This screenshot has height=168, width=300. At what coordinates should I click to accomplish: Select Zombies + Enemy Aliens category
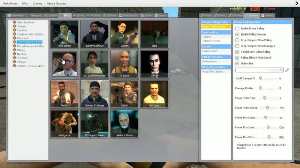30,66
